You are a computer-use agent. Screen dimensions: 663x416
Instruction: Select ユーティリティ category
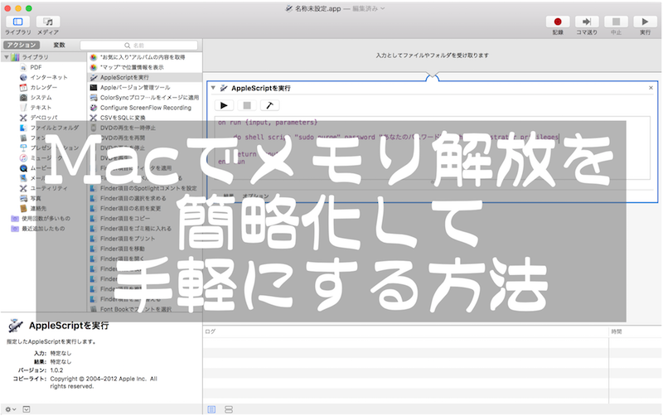(48, 189)
